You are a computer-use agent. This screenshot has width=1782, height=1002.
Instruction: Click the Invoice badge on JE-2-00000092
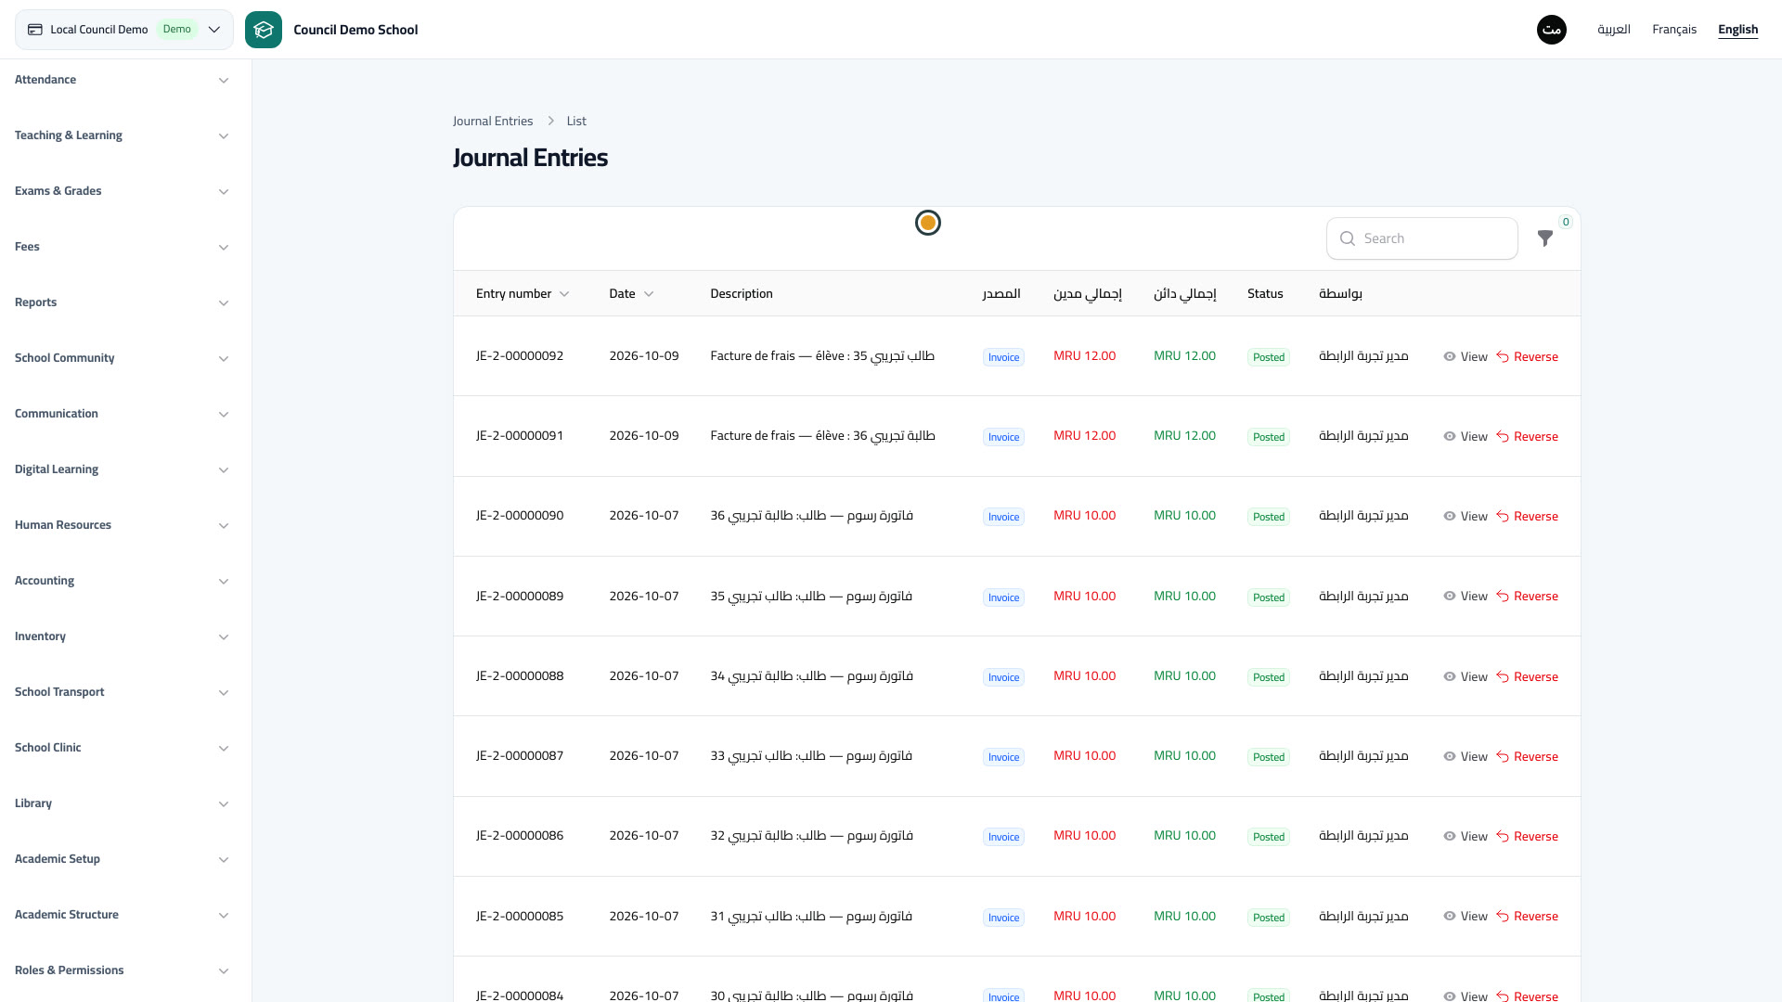1003,357
